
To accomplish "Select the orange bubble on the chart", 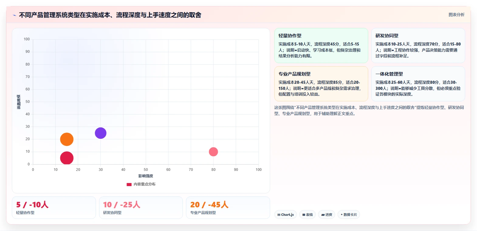I will click(x=67, y=139).
